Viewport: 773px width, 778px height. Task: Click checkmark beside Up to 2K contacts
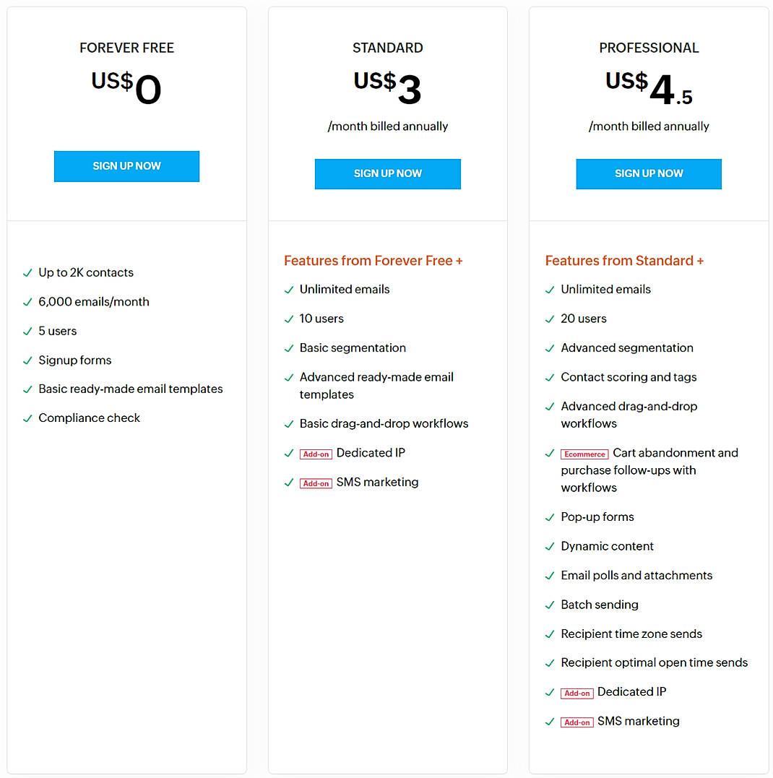[x=27, y=273]
